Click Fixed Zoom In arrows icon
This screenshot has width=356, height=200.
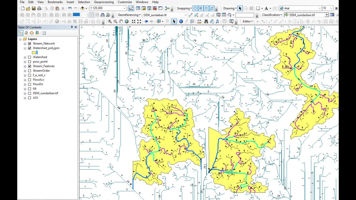click(x=133, y=21)
